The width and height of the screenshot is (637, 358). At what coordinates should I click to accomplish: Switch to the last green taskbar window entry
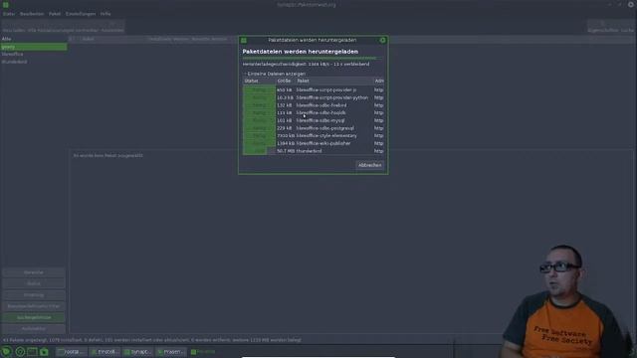203,352
